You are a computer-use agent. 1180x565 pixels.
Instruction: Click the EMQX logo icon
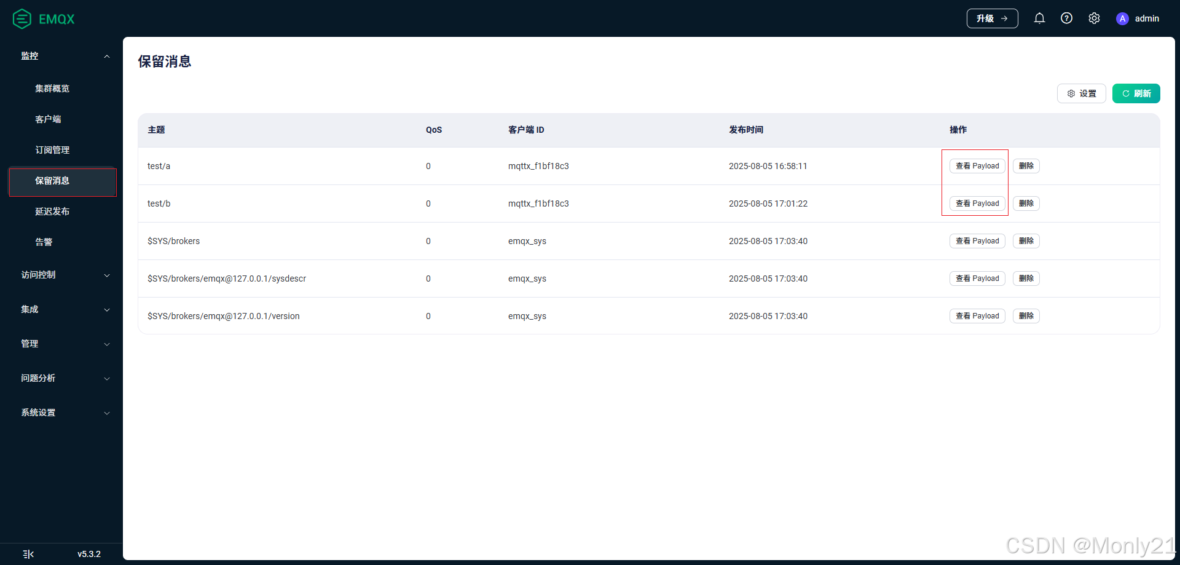[x=22, y=19]
